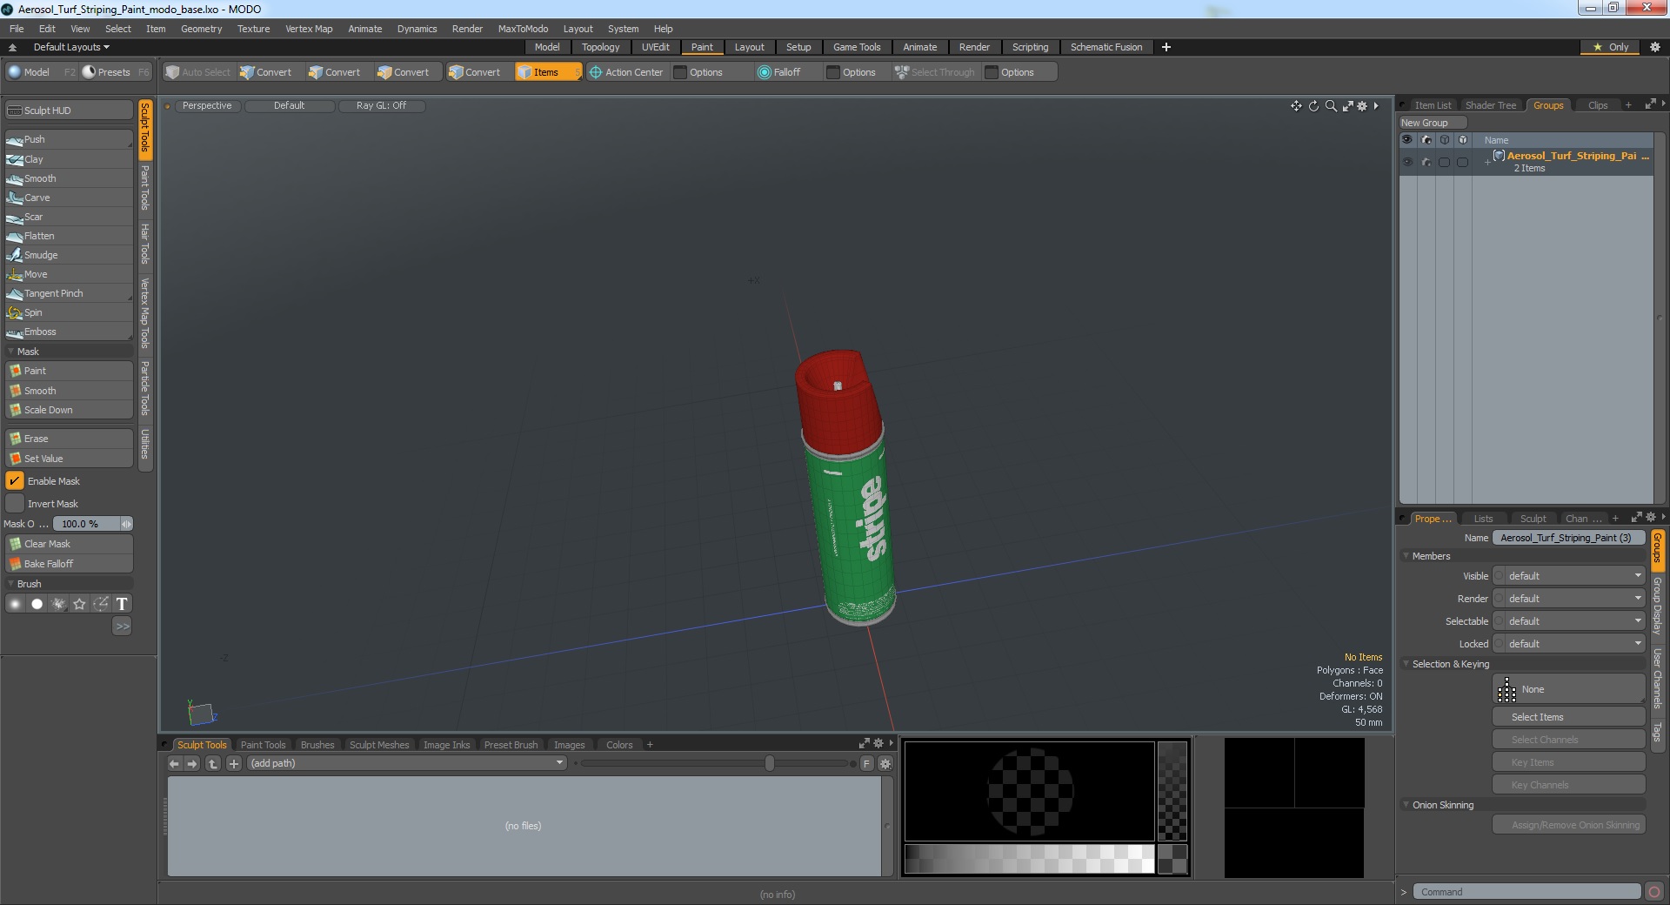Select the Tangent Pinch tool
The height and width of the screenshot is (905, 1670).
[69, 293]
